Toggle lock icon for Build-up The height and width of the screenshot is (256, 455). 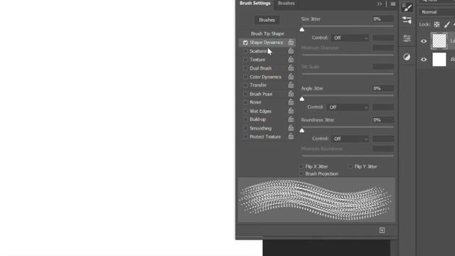(291, 119)
